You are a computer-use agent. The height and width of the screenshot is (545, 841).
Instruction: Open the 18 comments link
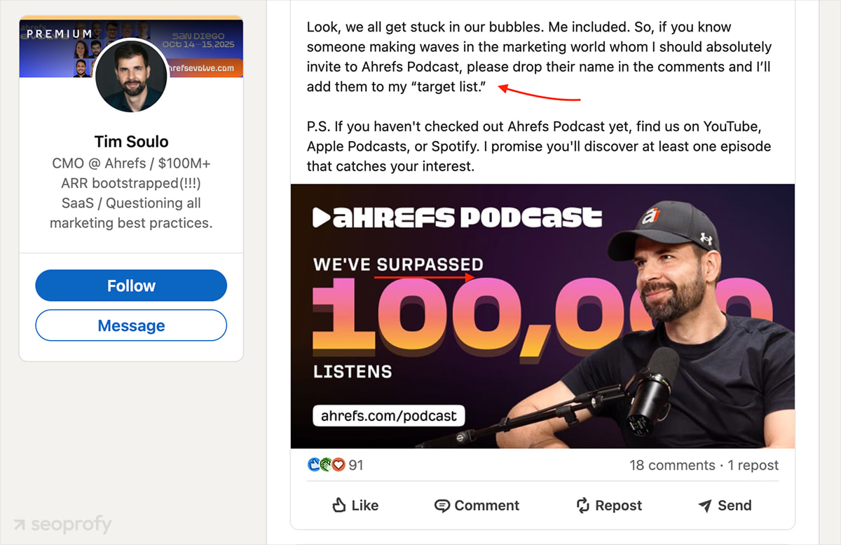pos(671,465)
